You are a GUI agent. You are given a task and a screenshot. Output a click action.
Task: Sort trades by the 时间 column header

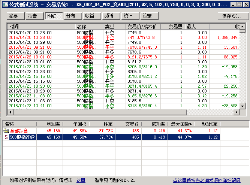(41, 27)
